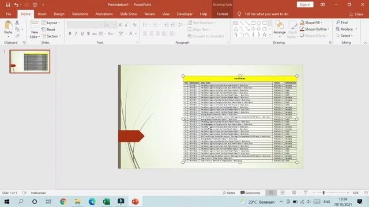This screenshot has width=369, height=207.
Task: Click the Tell me lightbulb icon
Action: pyautogui.click(x=239, y=14)
